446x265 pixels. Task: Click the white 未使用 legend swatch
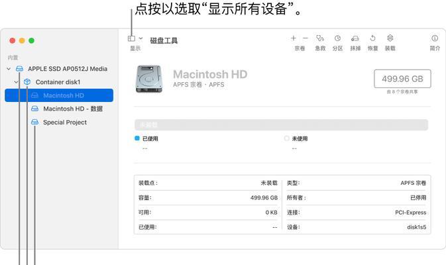click(287, 138)
